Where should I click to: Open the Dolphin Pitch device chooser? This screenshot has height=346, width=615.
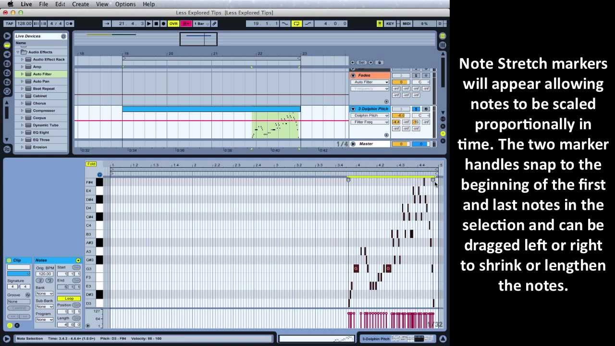(369, 115)
